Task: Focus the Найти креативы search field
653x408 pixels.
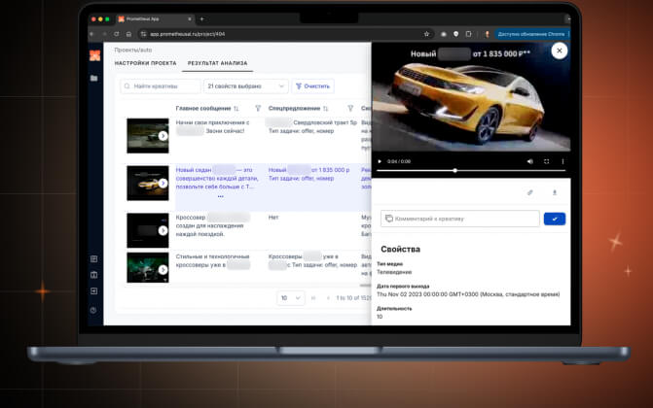Action: point(161,86)
